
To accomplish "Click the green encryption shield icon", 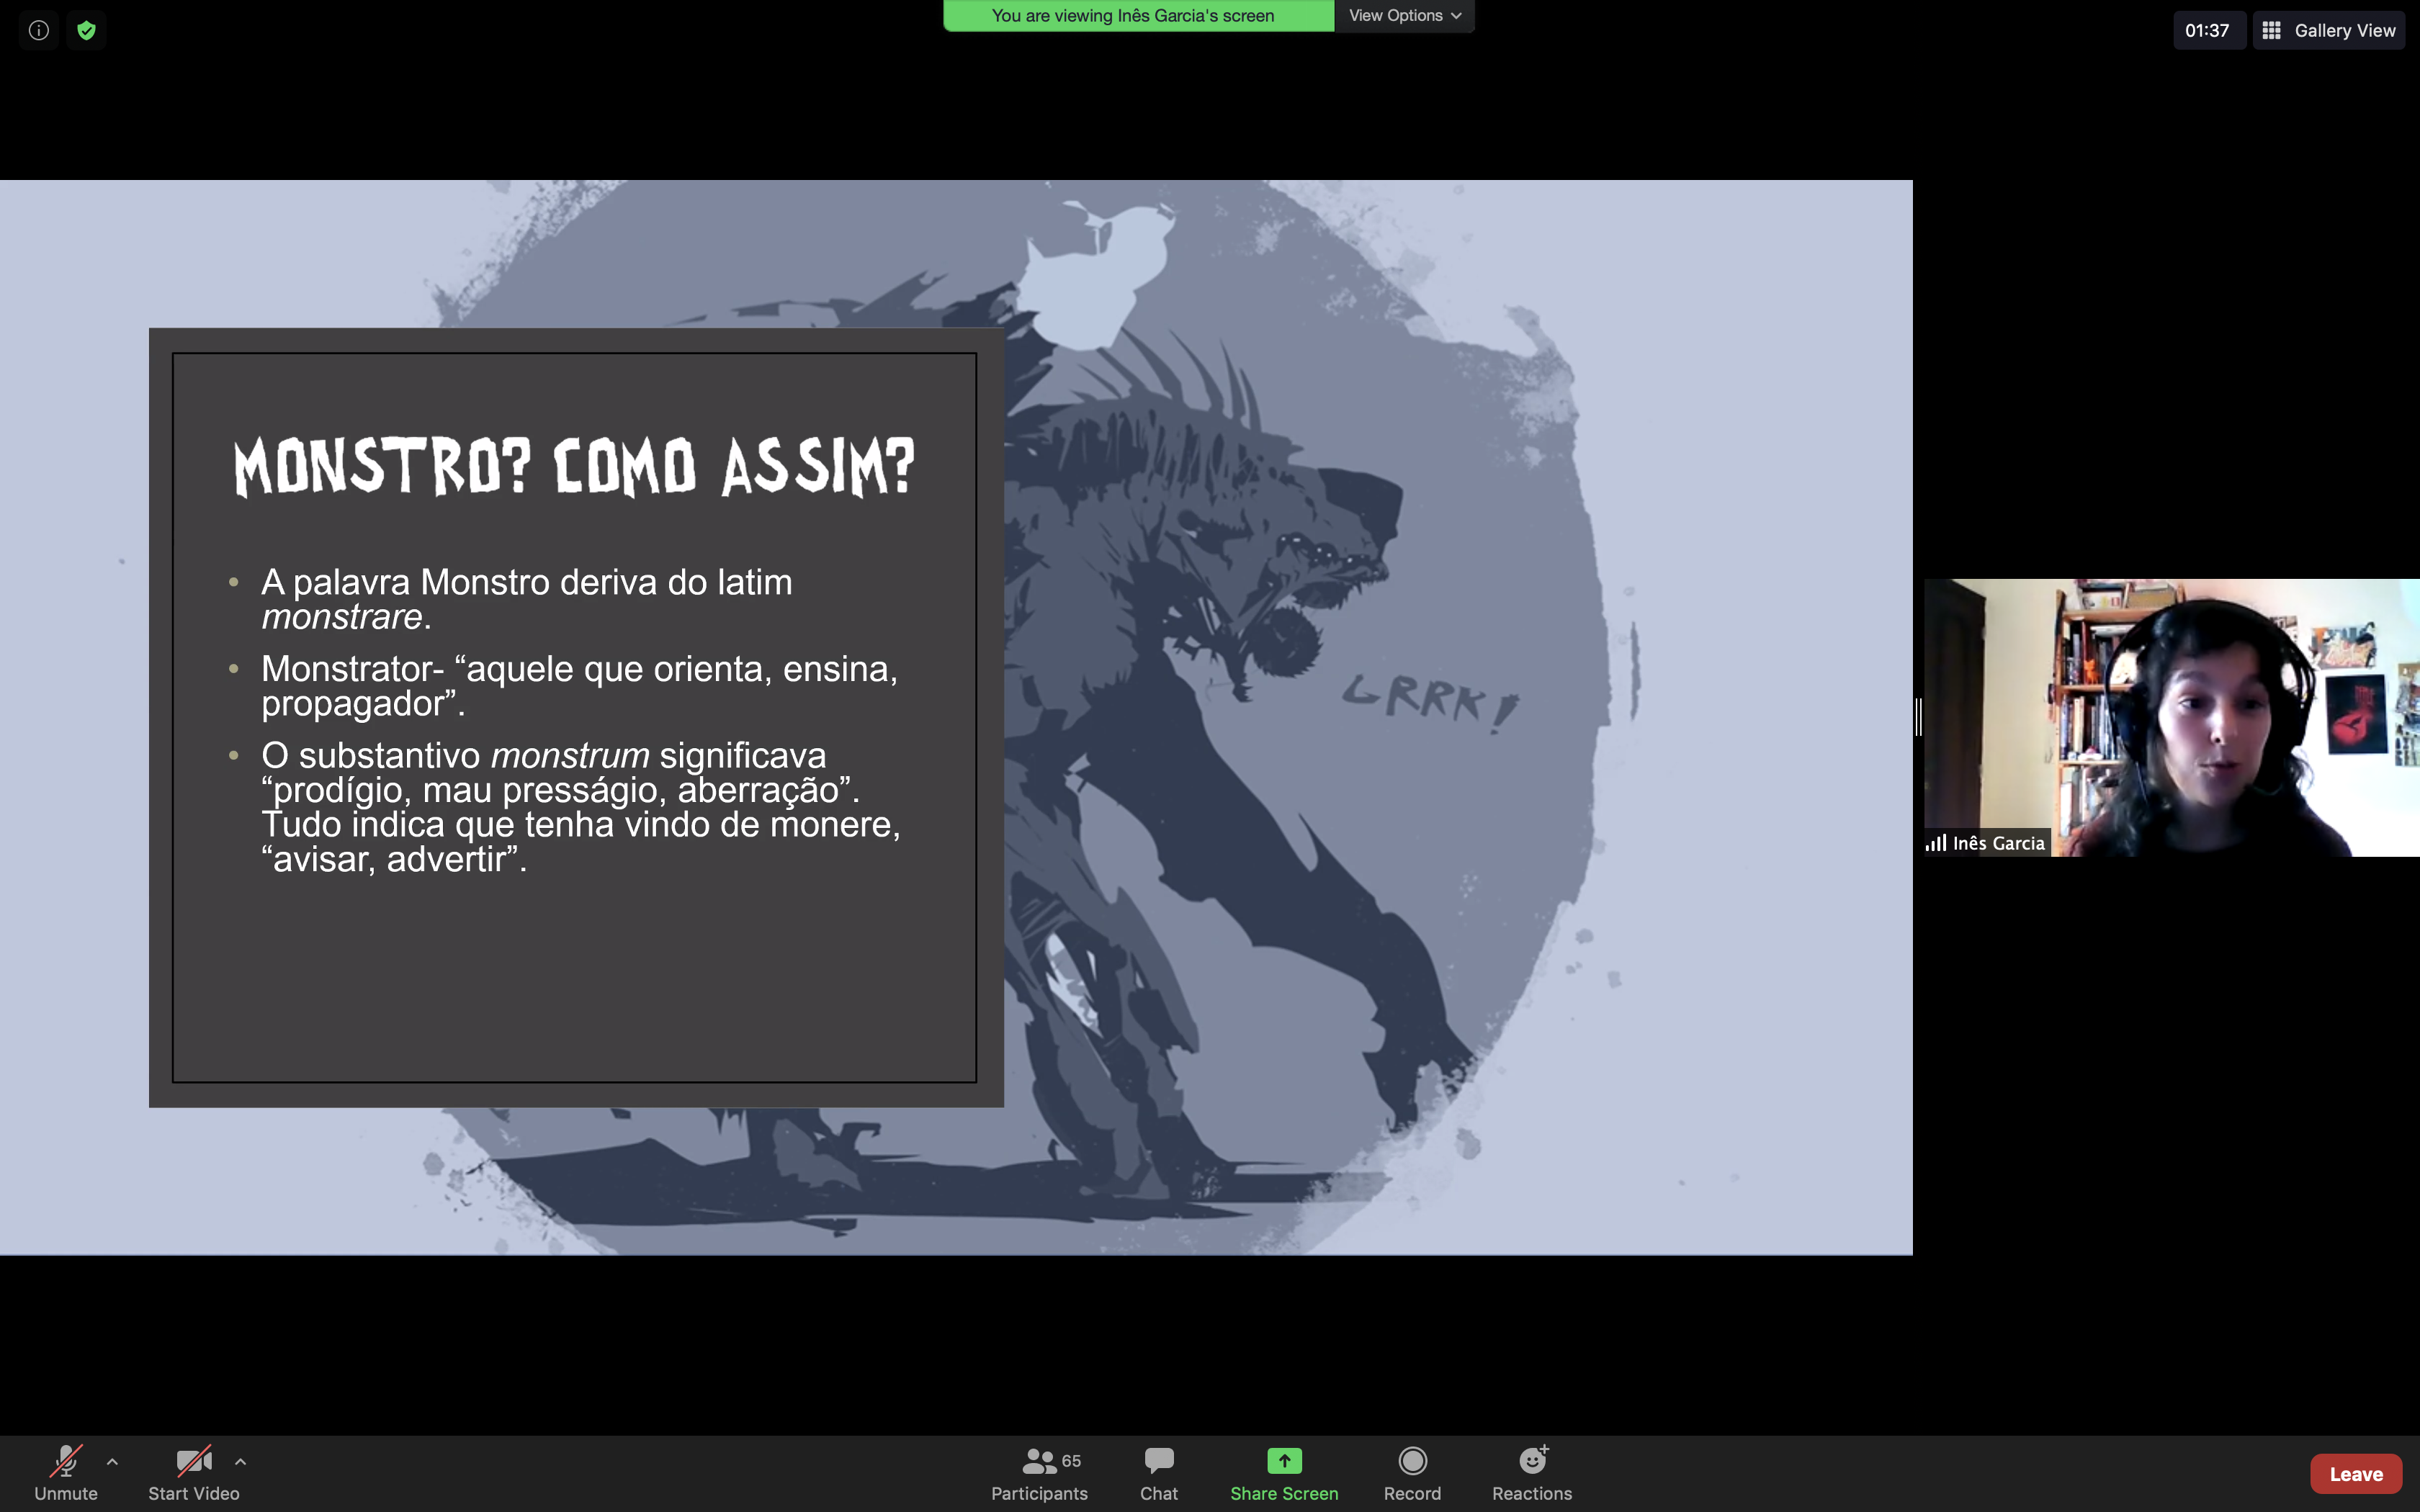I will click(x=87, y=30).
